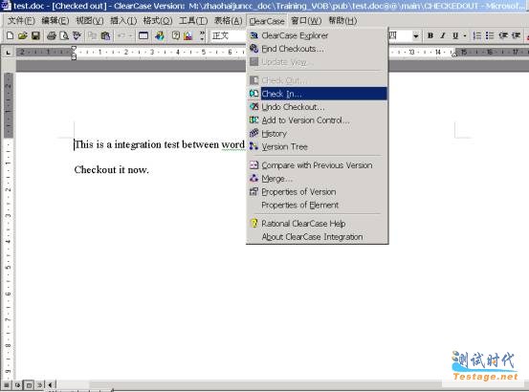Toggle Italic formatting

coord(443,35)
